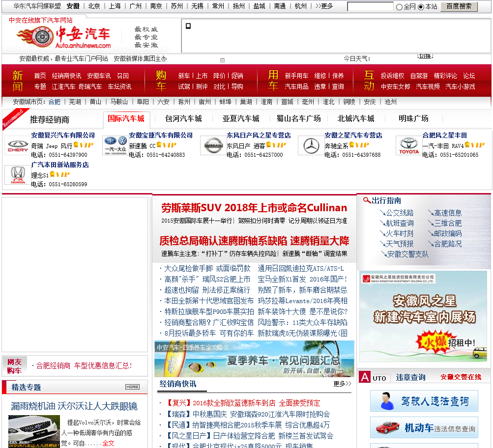
Task: Open 首页 in the news menu
Action: (40, 76)
